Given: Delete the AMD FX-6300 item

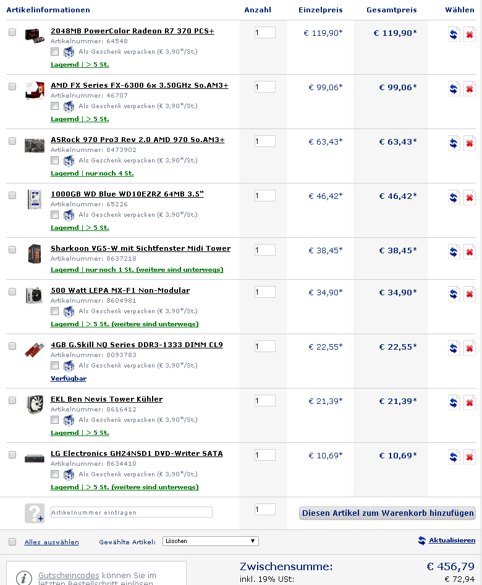Looking at the screenshot, I should (469, 89).
